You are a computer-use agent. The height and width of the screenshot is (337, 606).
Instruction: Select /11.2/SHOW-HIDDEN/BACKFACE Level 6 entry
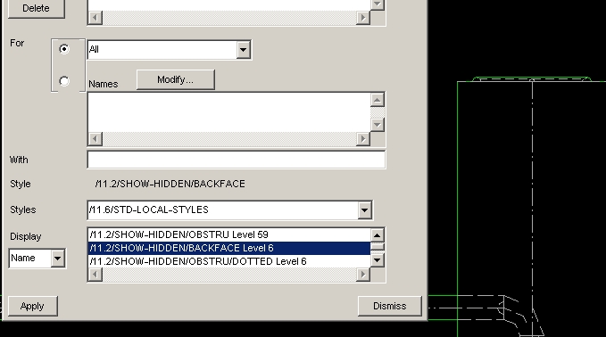click(229, 248)
